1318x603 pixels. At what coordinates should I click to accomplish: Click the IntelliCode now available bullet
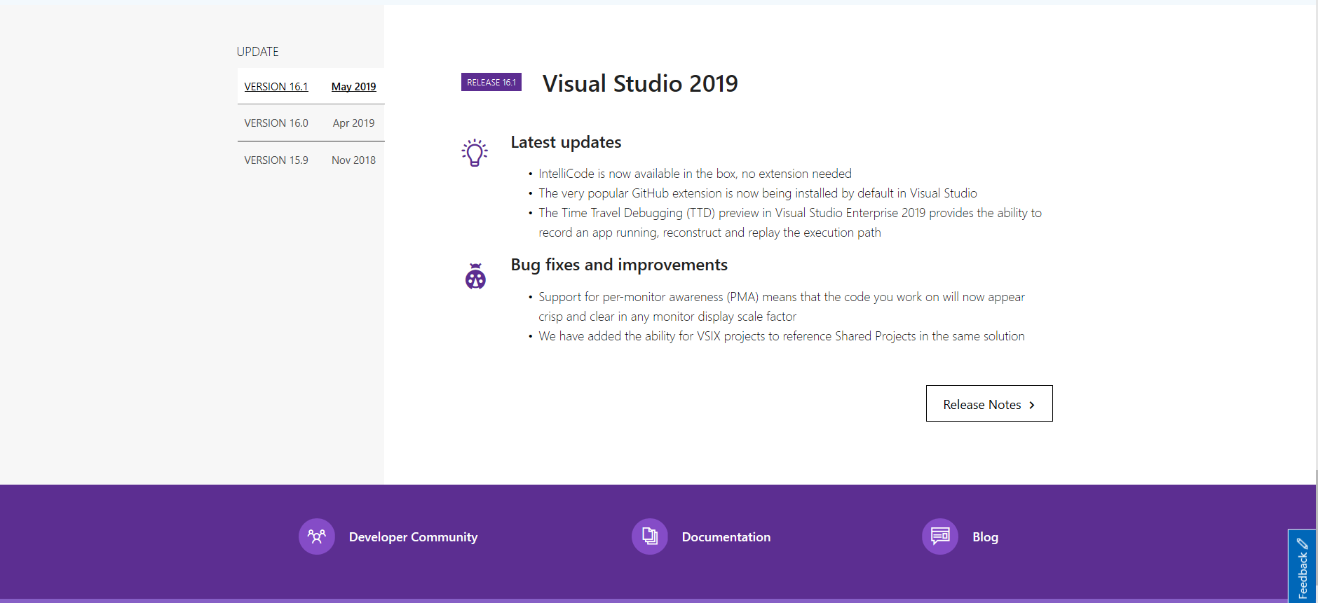695,174
